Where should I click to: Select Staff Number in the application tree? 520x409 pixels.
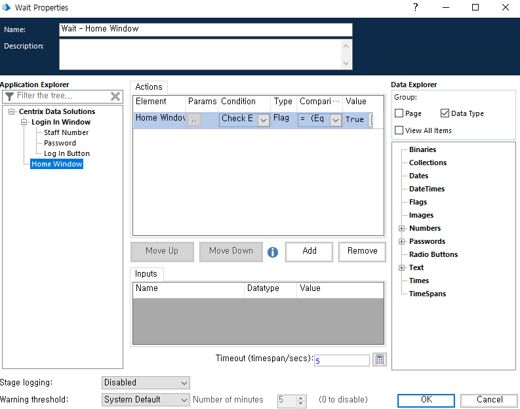pos(66,132)
